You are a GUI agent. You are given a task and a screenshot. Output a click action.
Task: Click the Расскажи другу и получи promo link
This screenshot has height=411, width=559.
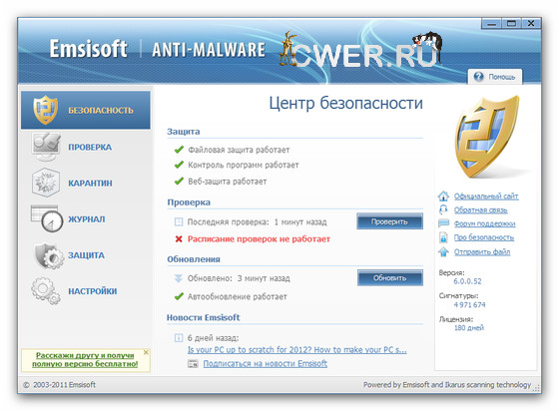click(85, 359)
